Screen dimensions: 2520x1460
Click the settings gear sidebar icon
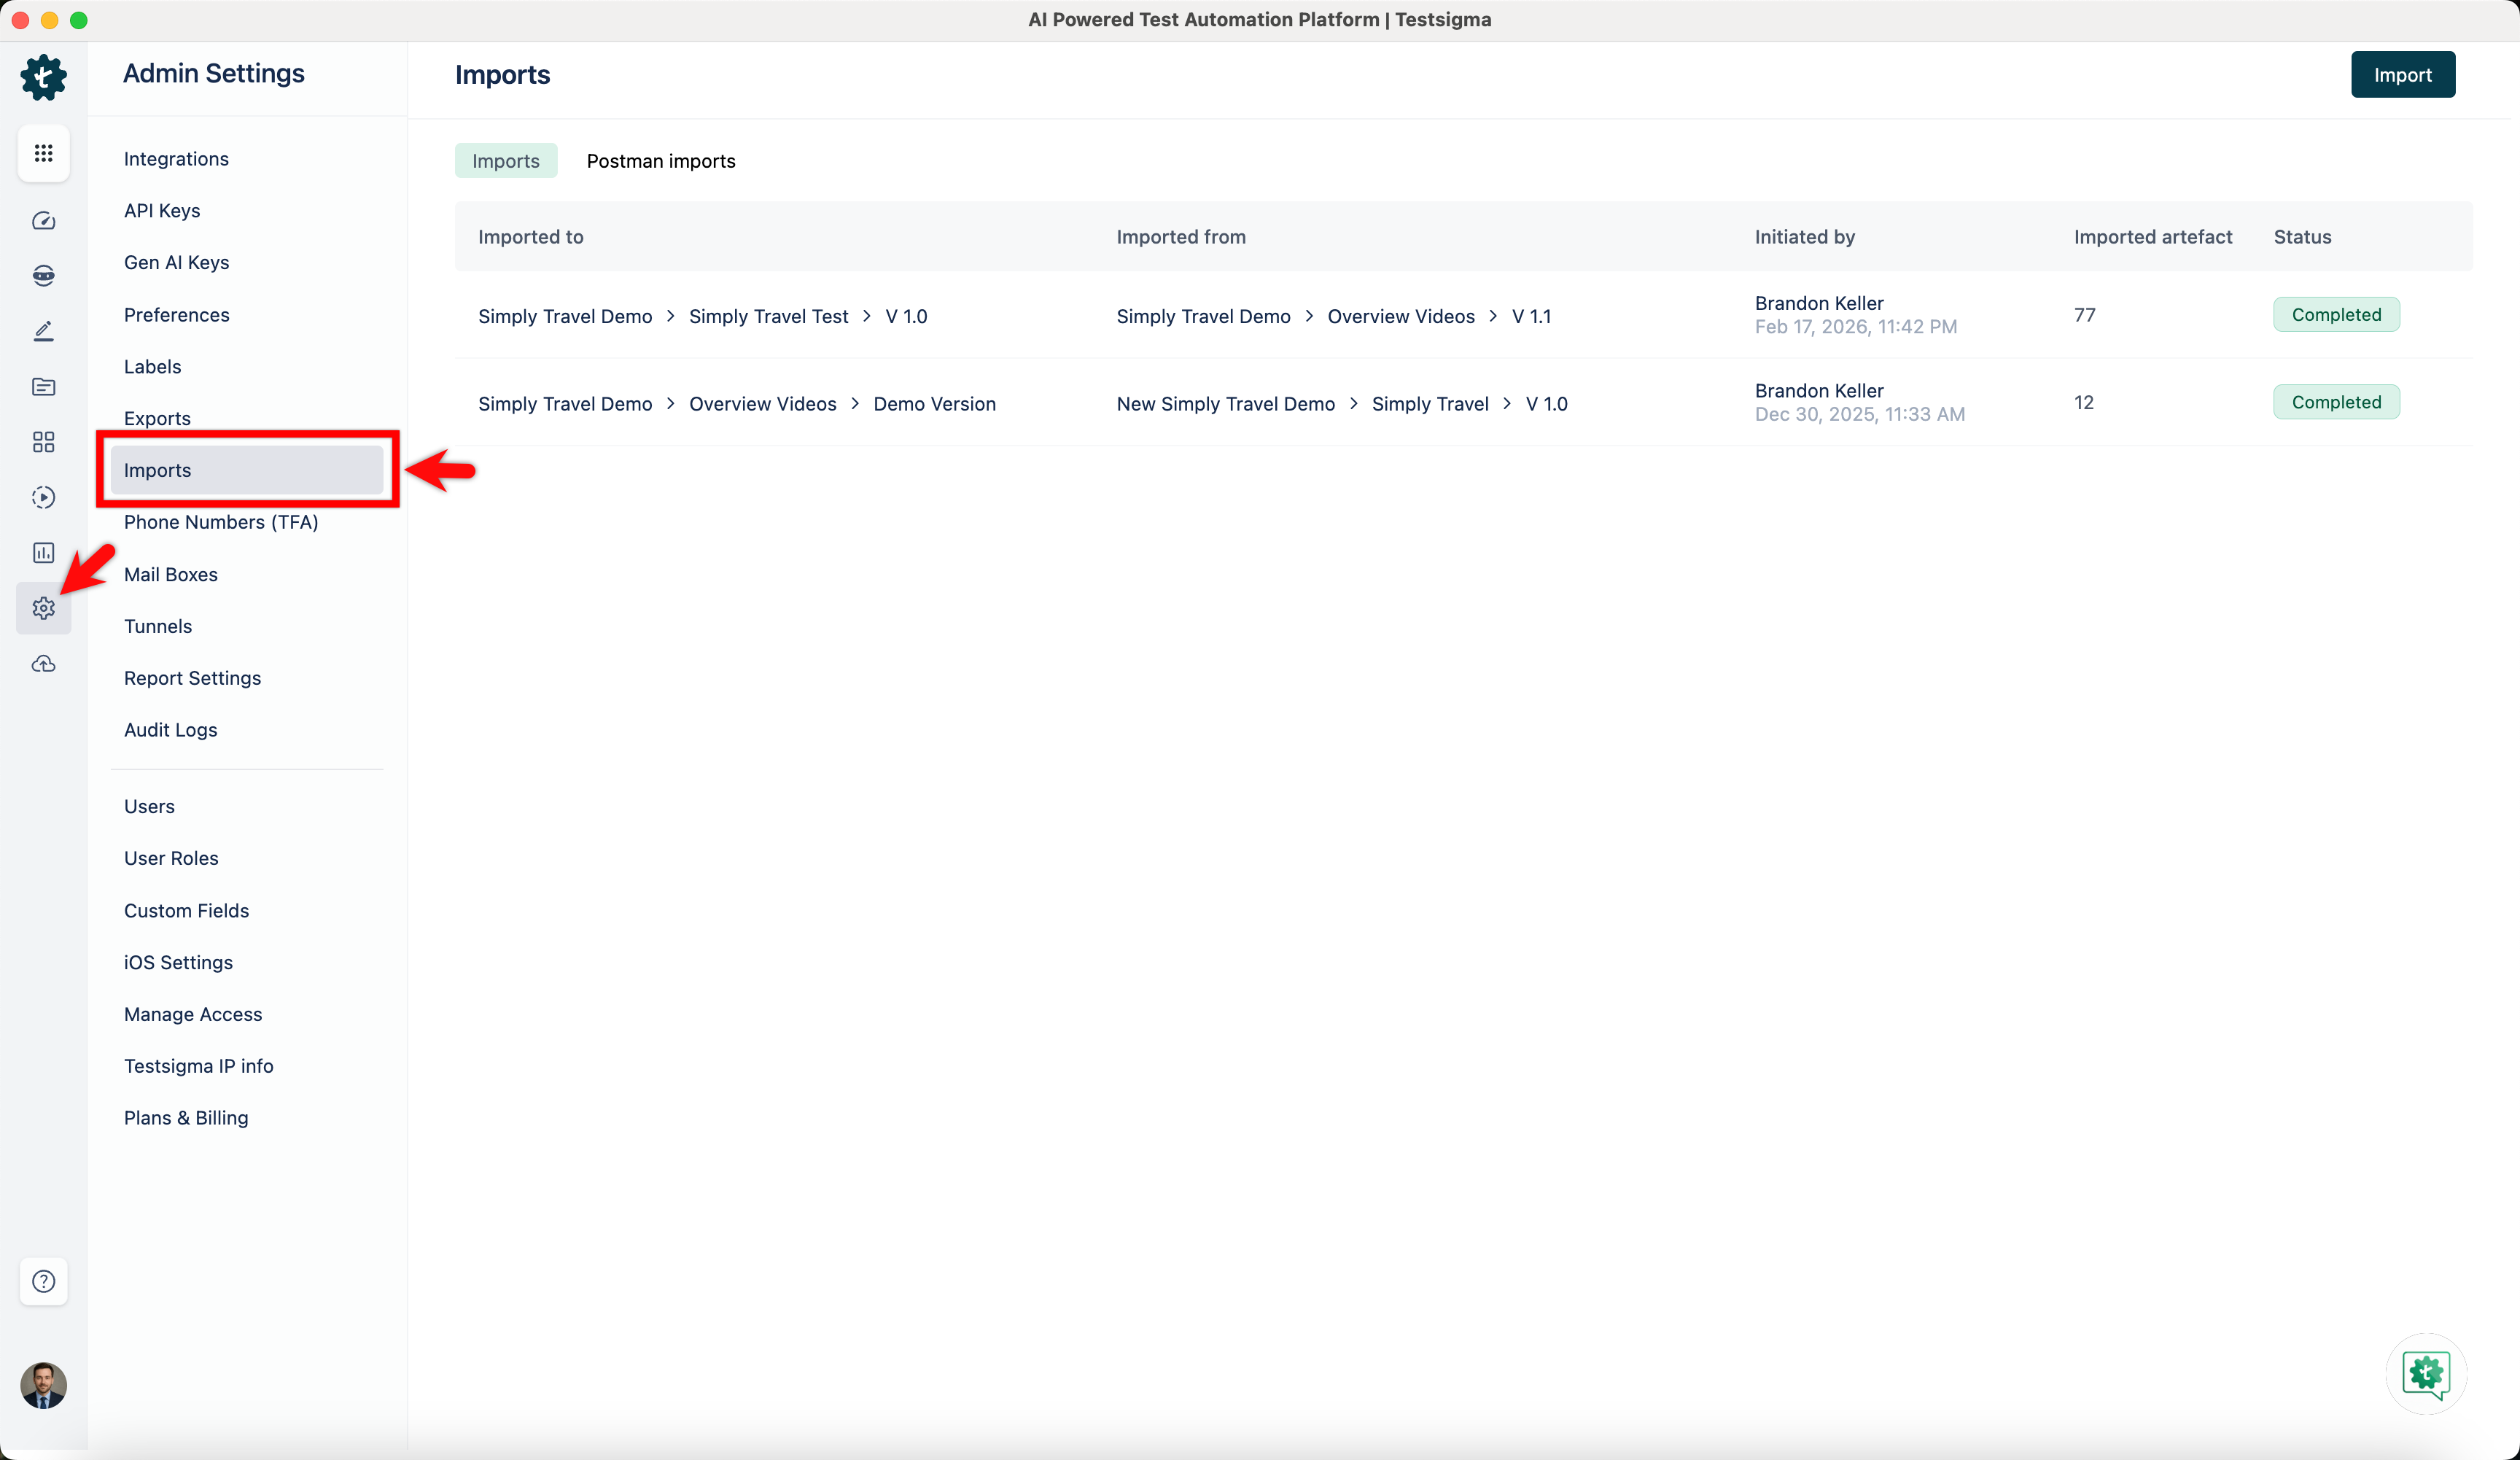[x=43, y=608]
